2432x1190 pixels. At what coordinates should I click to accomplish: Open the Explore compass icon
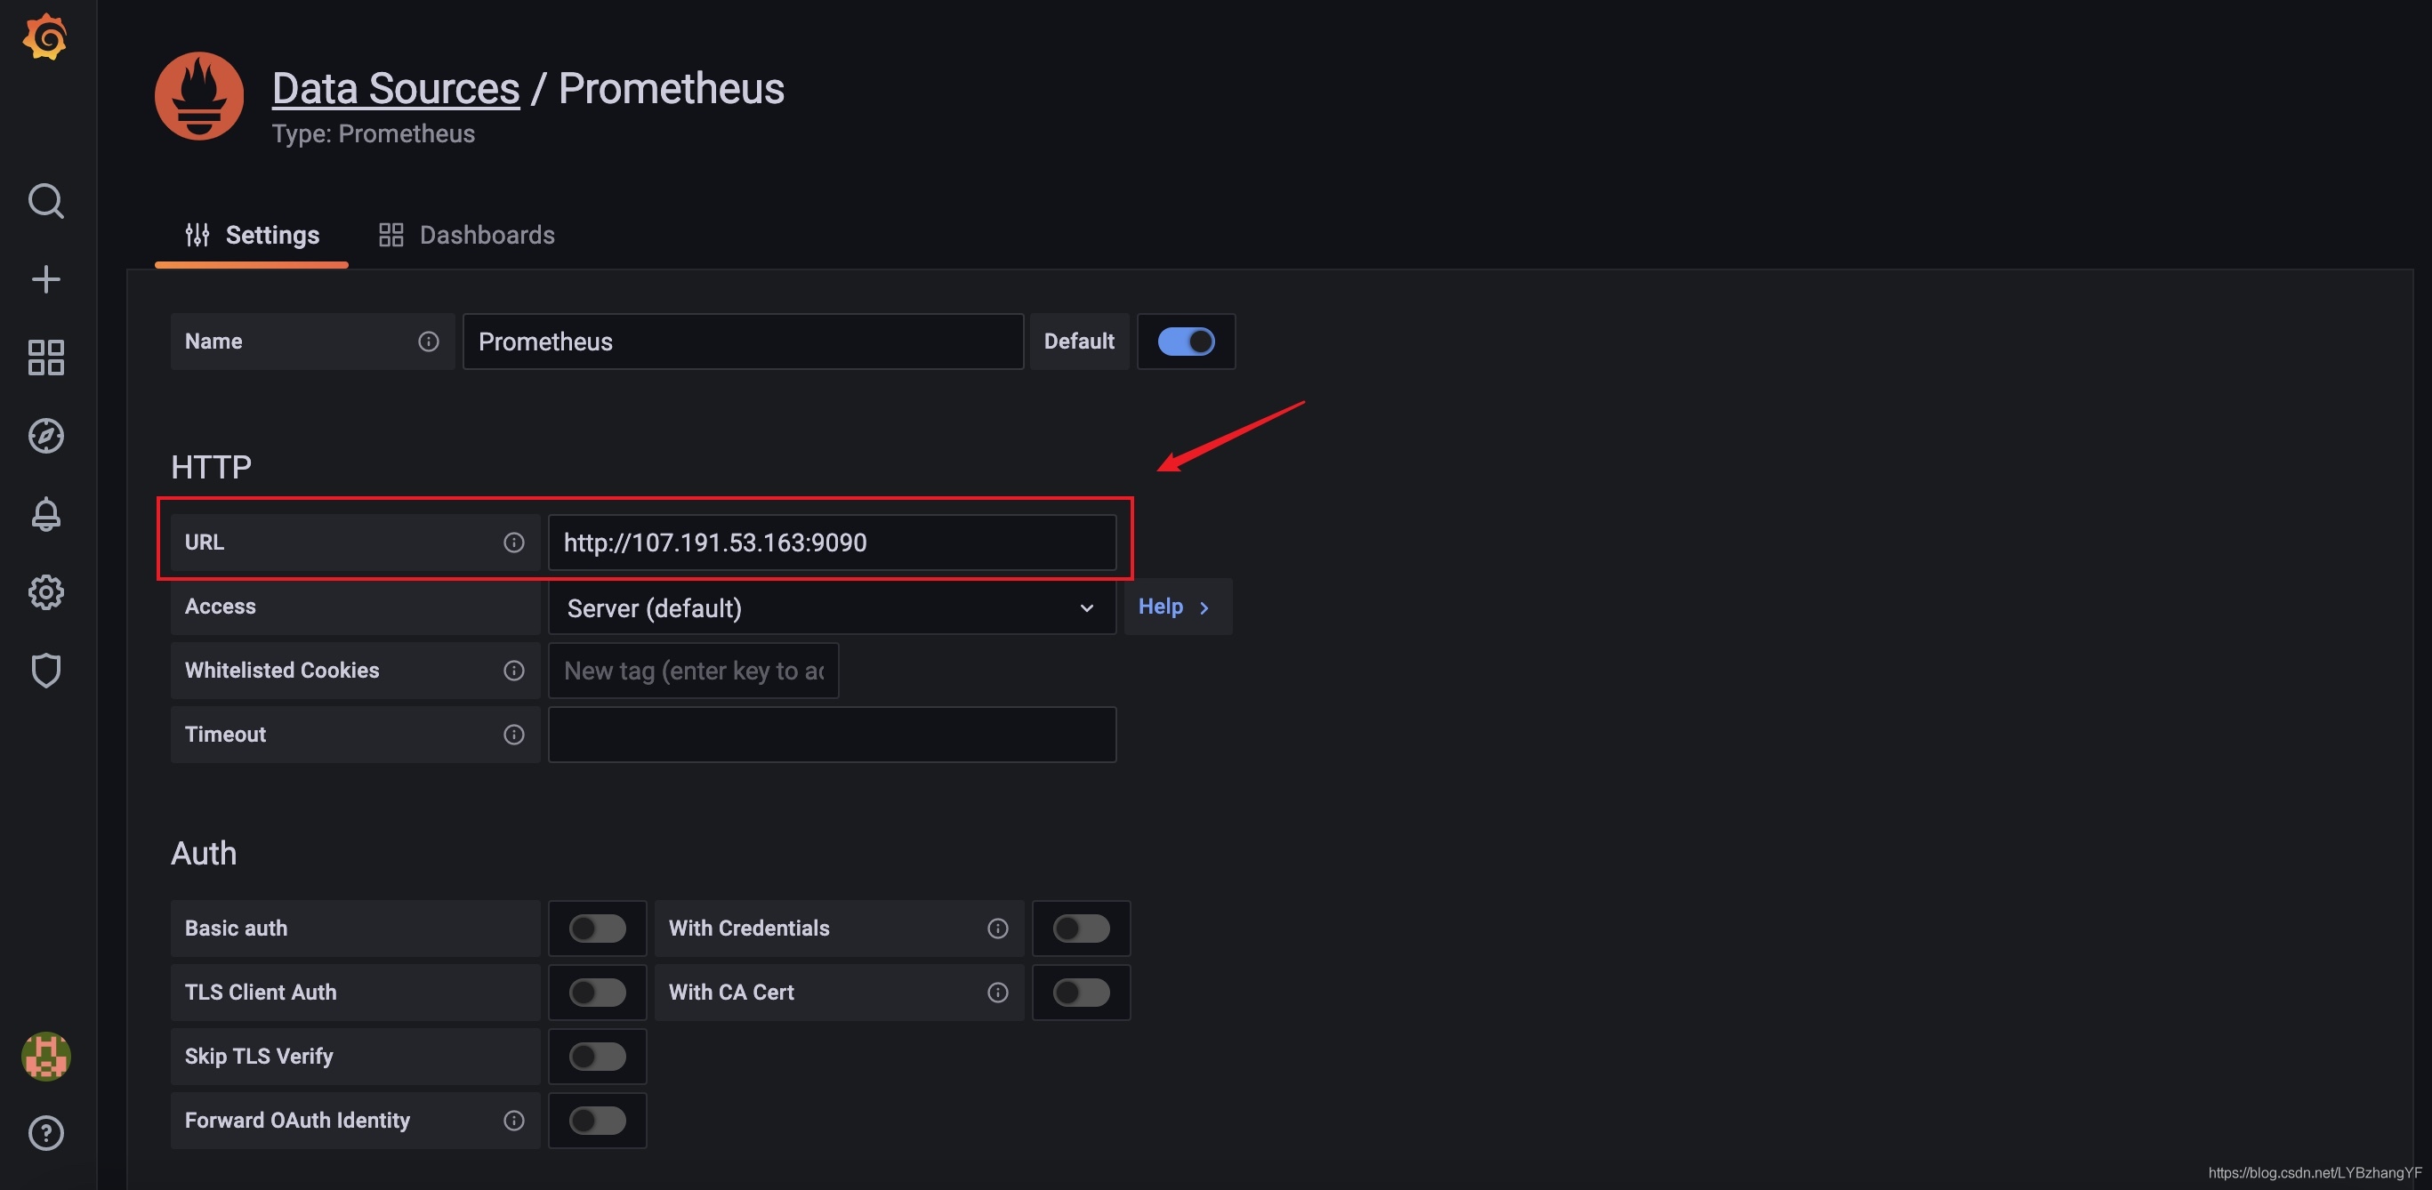pos(46,436)
